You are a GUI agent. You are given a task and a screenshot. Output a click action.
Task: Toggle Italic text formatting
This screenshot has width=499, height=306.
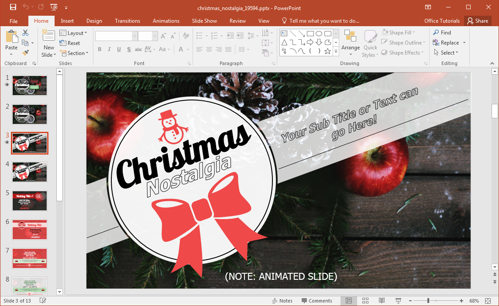point(109,49)
